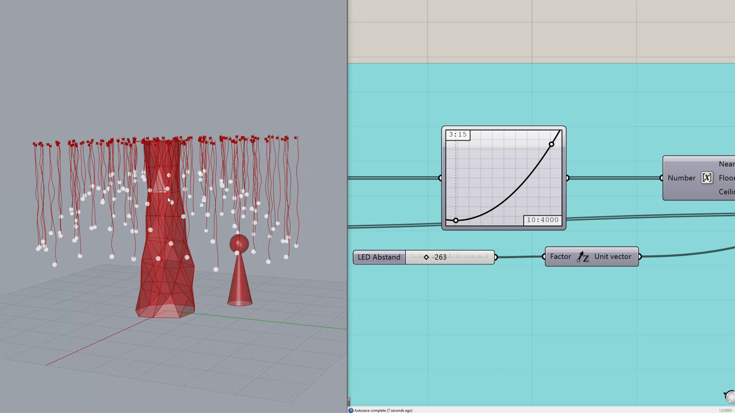Click the Near output label

pyautogui.click(x=727, y=164)
